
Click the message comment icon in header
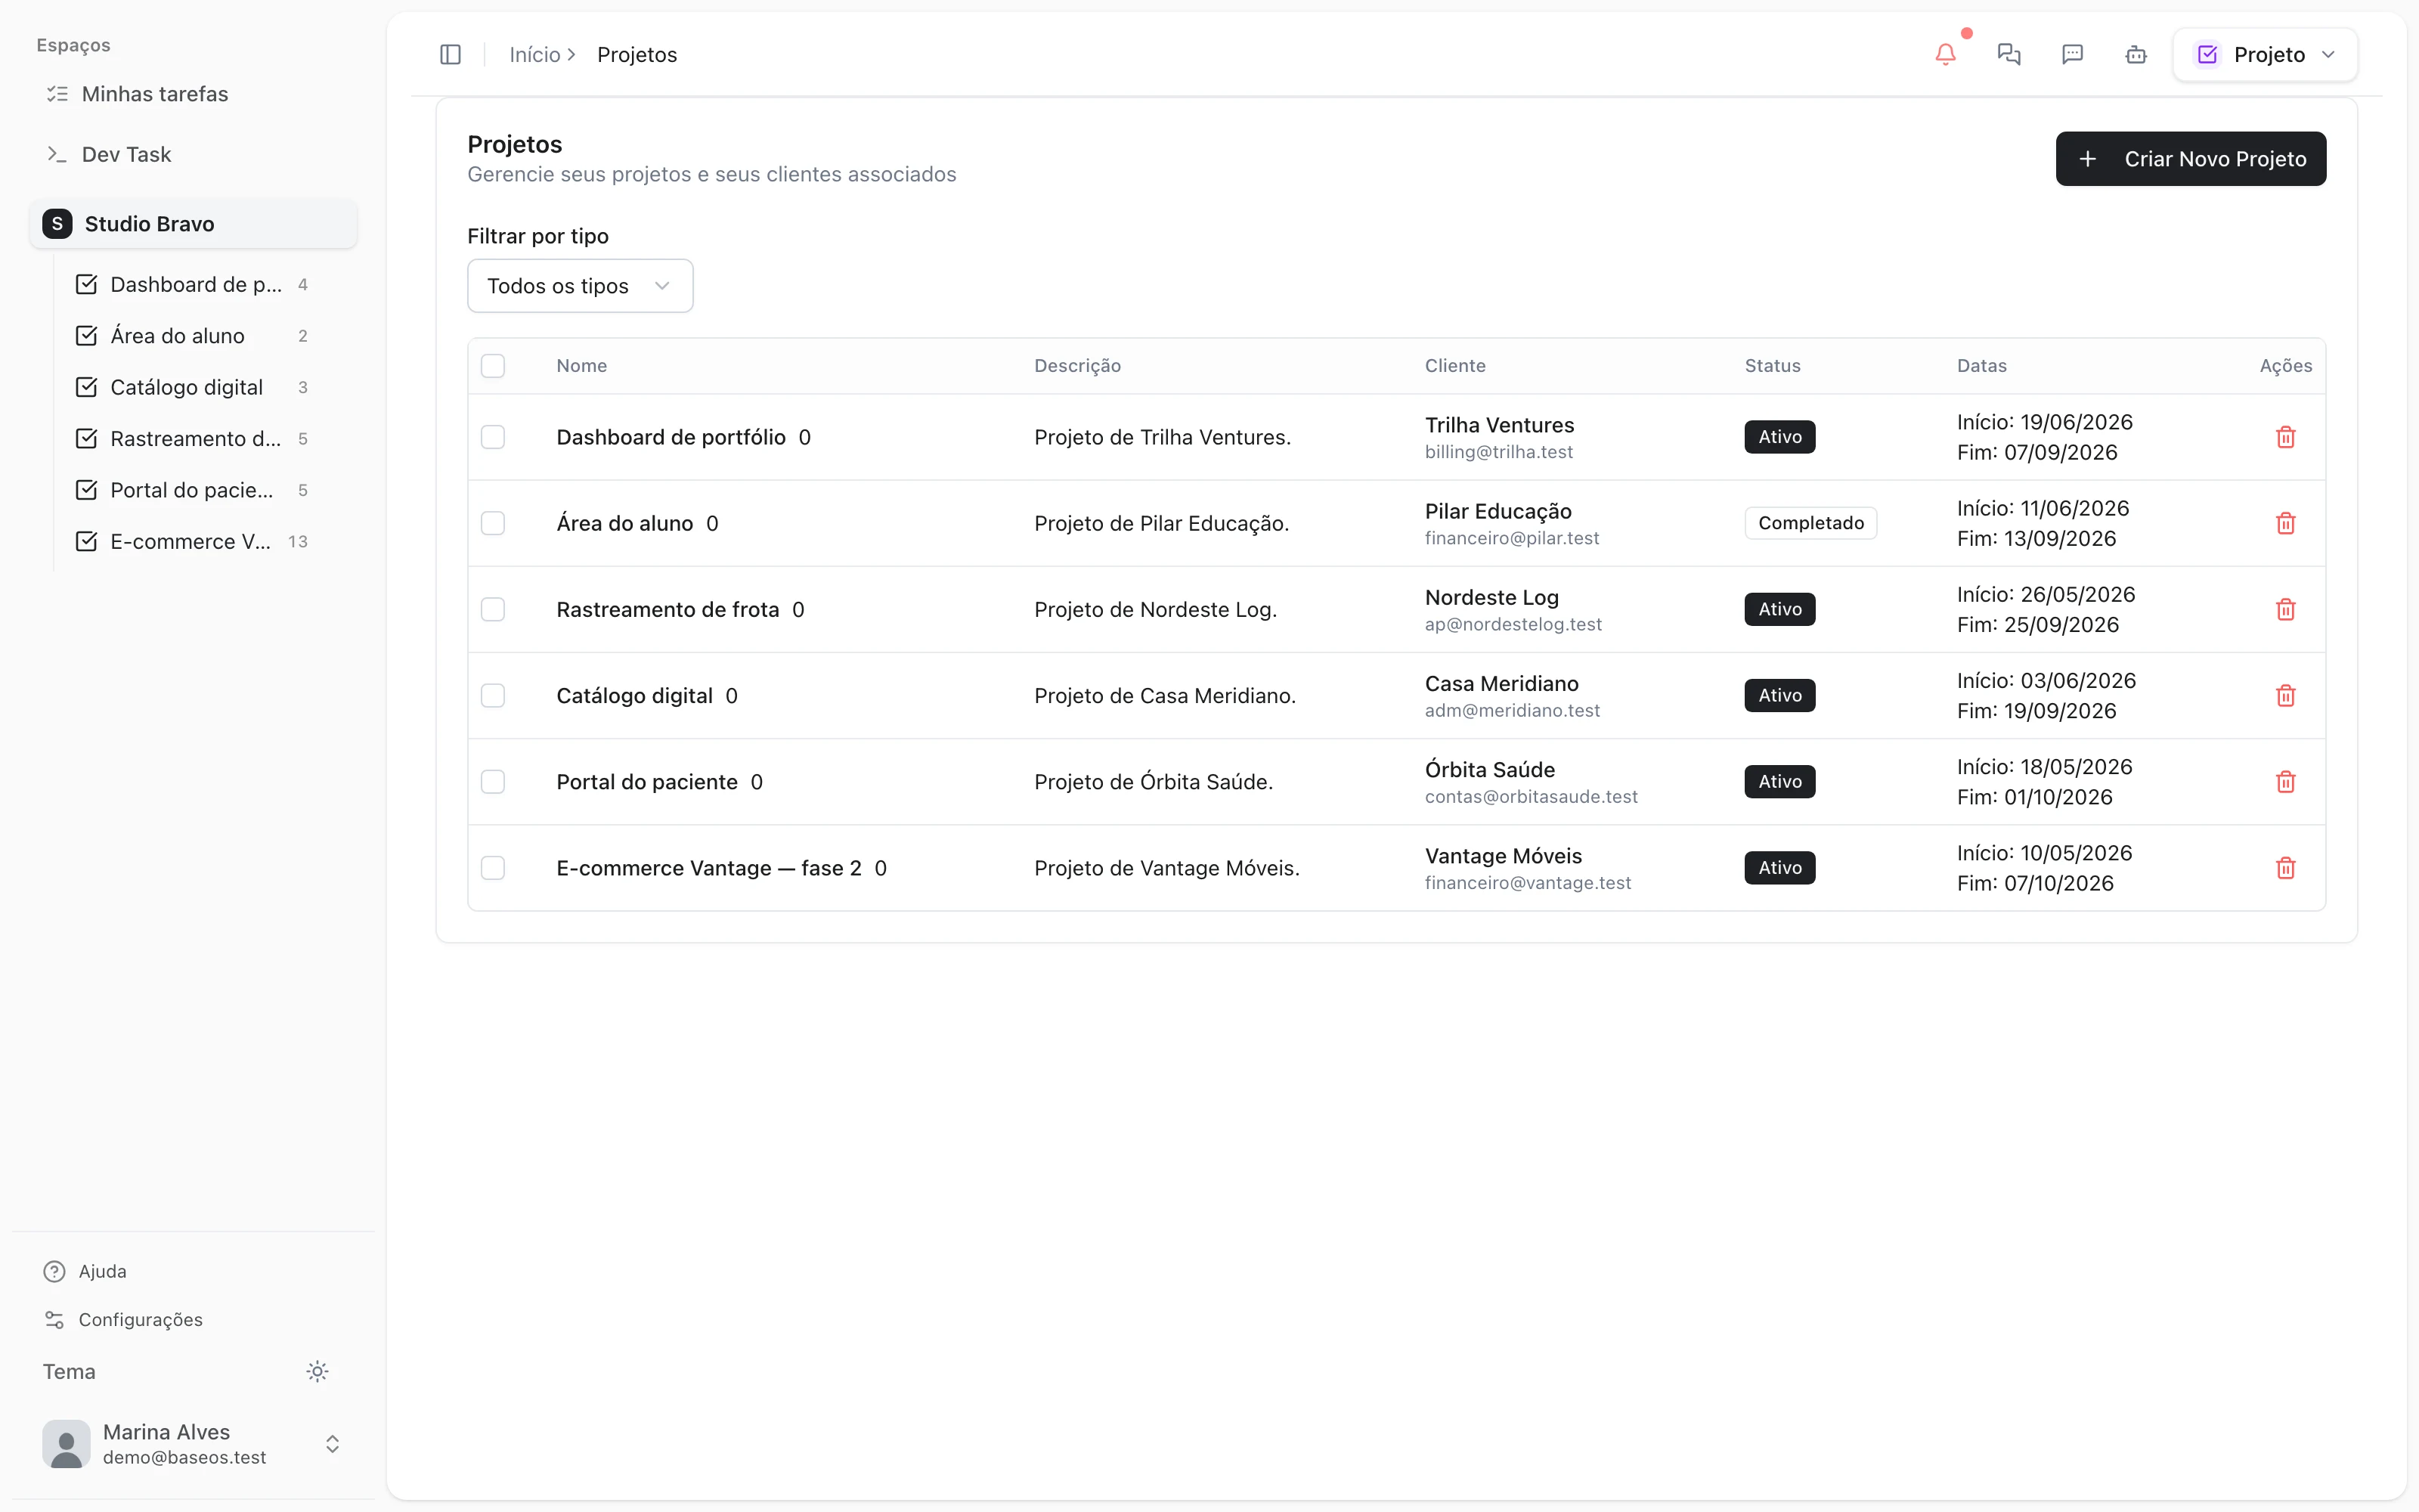[x=2072, y=54]
